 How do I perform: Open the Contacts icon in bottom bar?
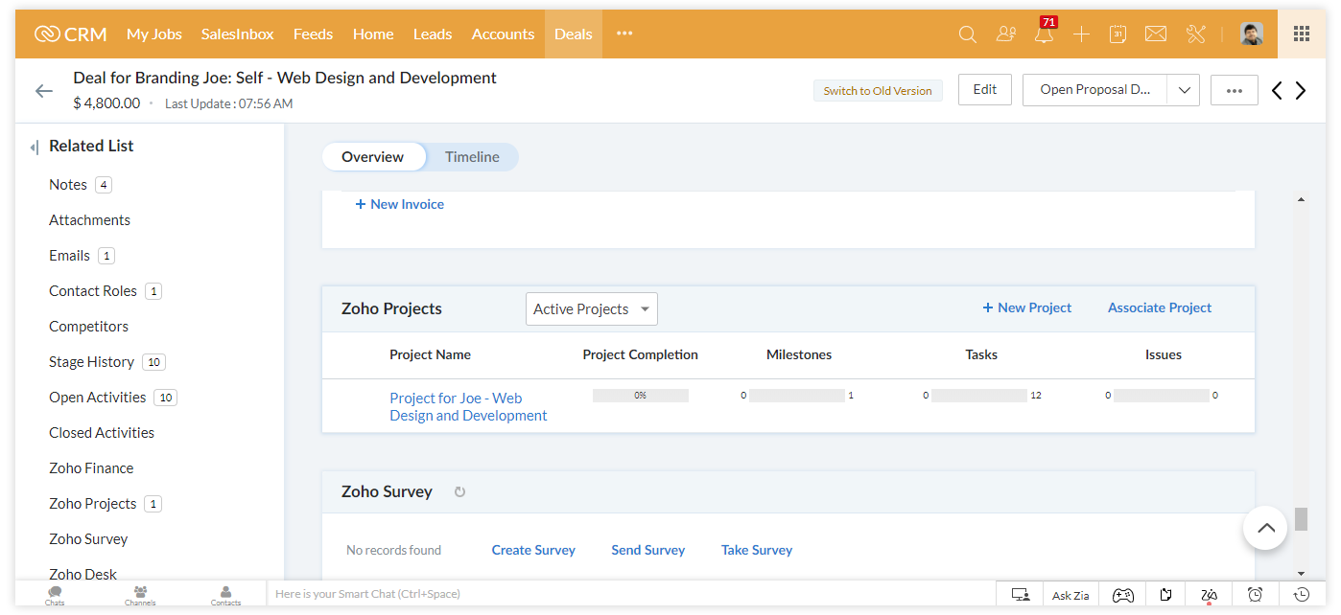click(x=225, y=596)
